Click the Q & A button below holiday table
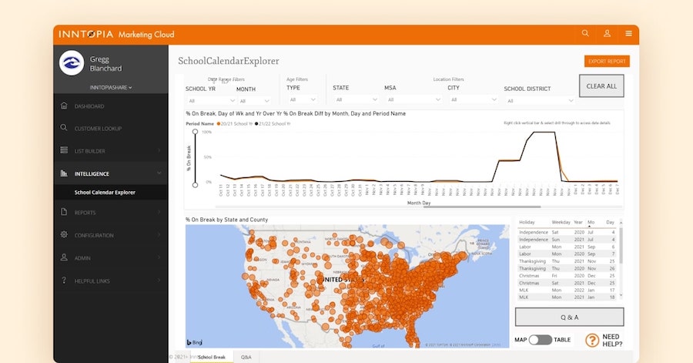The height and width of the screenshot is (363, 693). tap(569, 317)
